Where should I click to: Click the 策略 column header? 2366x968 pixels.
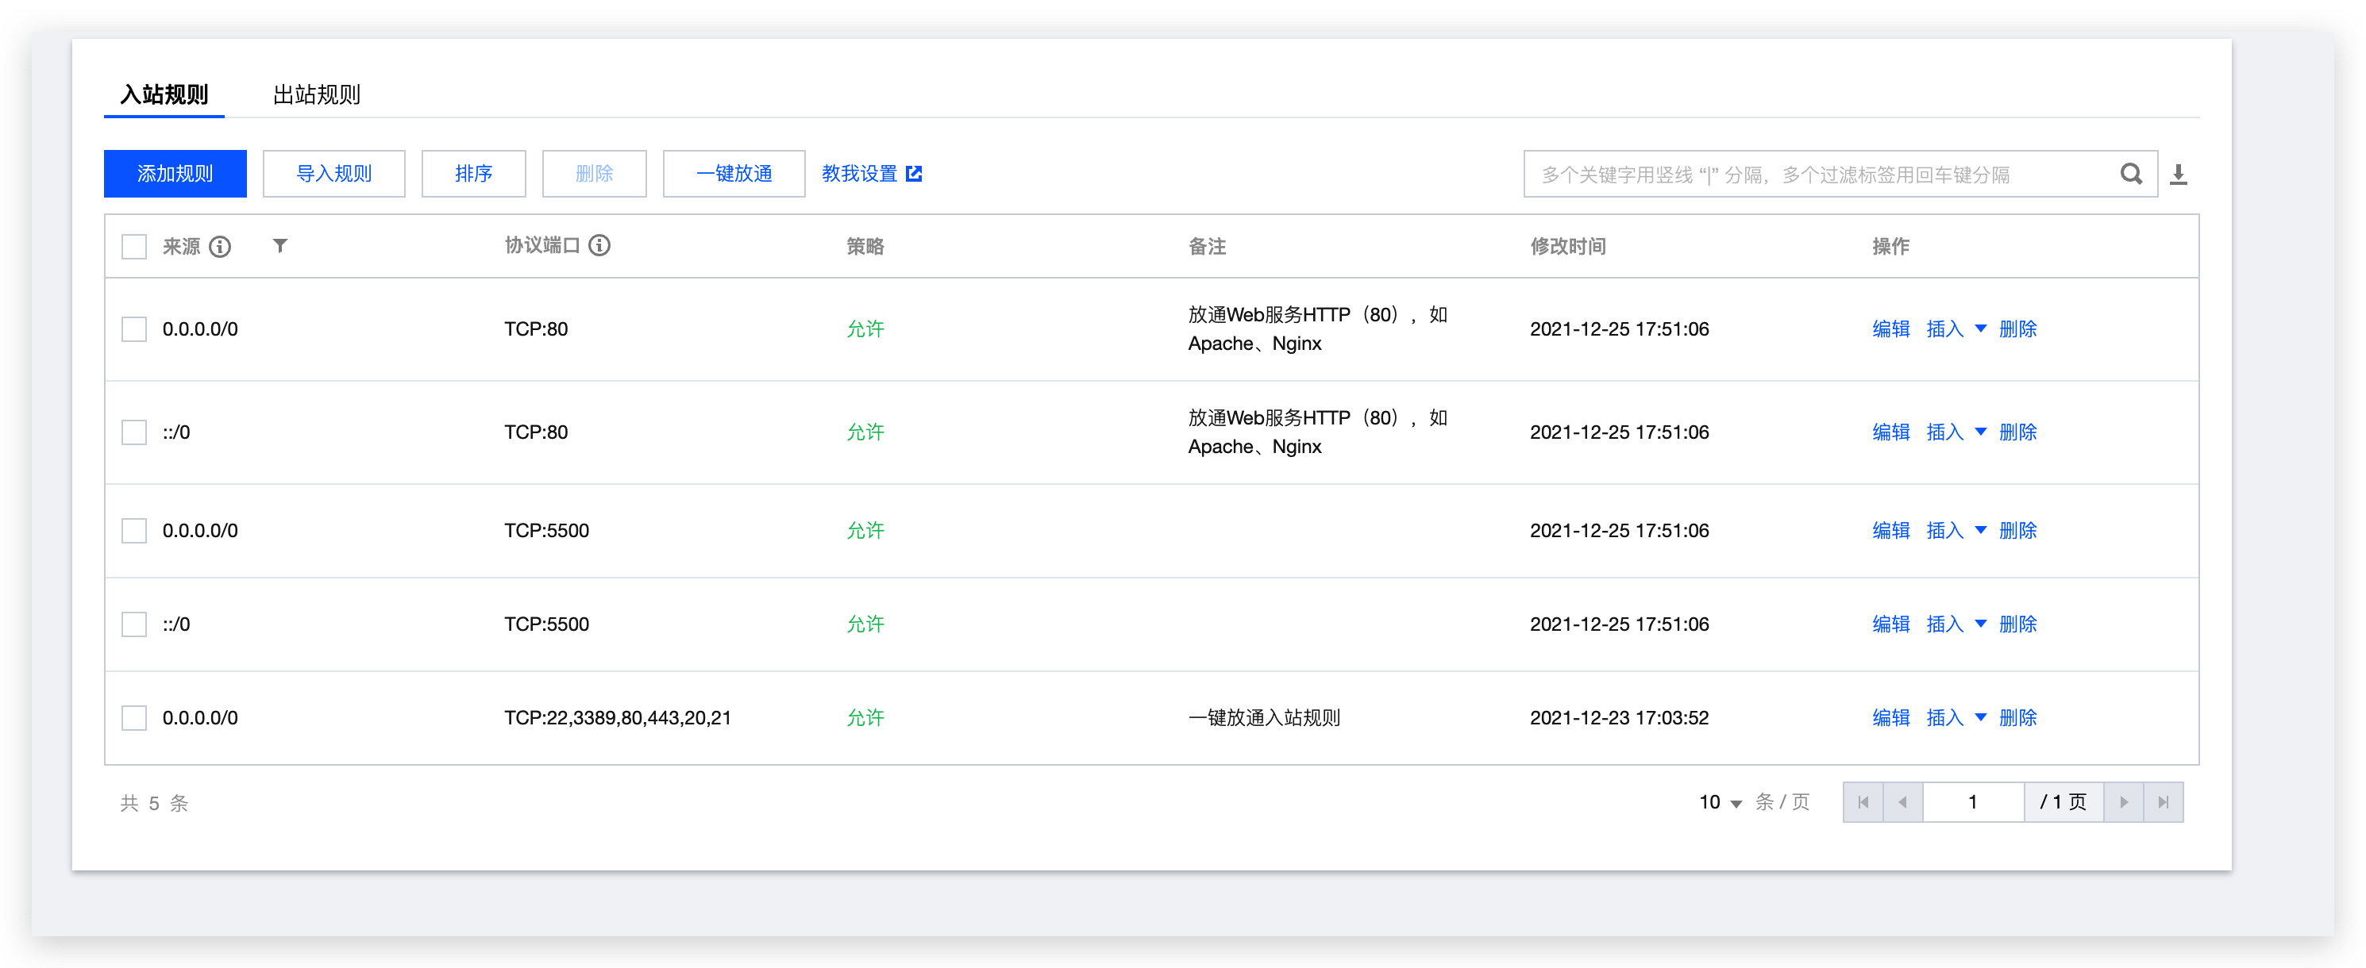click(x=865, y=246)
